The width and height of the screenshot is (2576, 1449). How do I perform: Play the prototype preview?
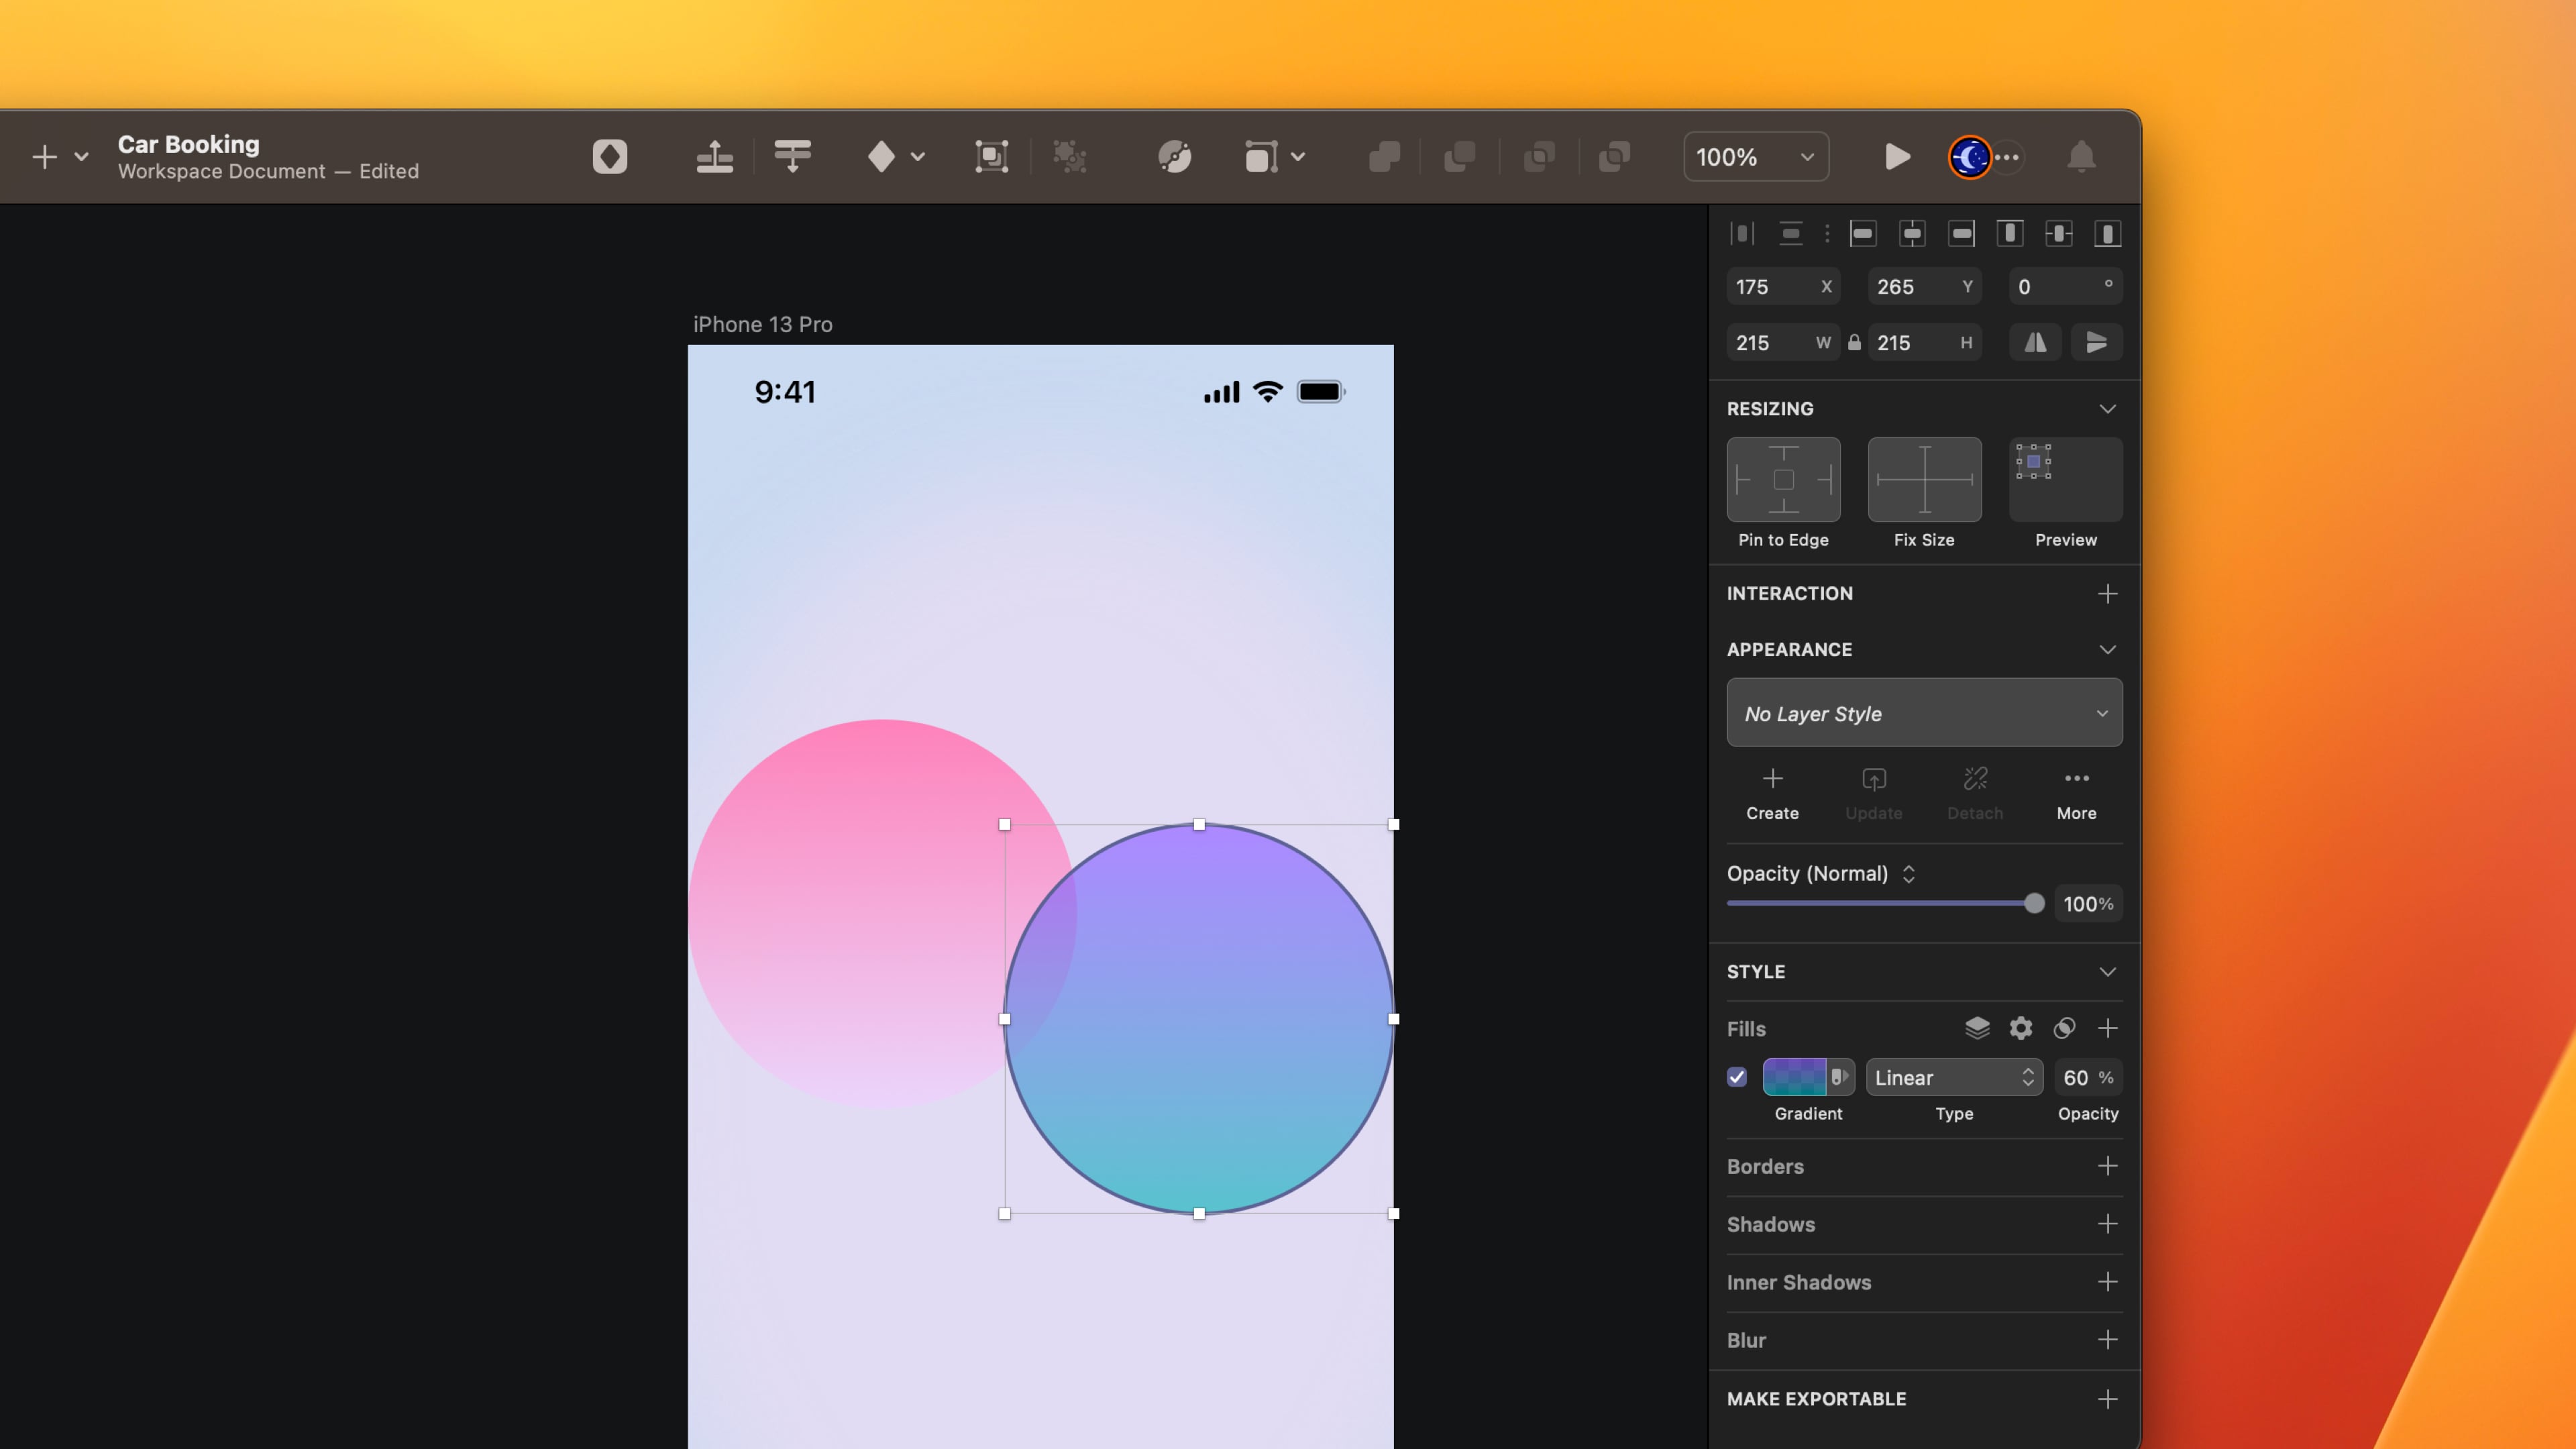(x=1896, y=157)
